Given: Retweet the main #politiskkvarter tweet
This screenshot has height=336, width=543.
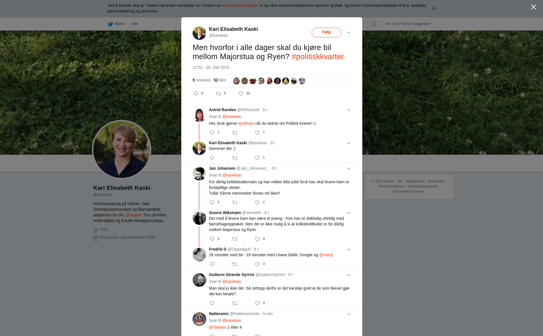Looking at the screenshot, I should (218, 94).
